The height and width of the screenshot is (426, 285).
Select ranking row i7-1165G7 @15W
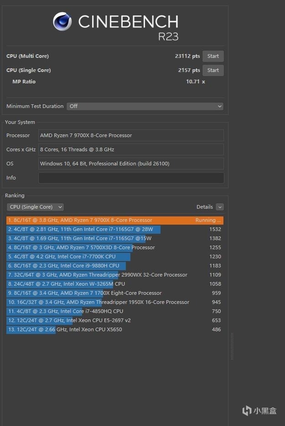[115, 239]
